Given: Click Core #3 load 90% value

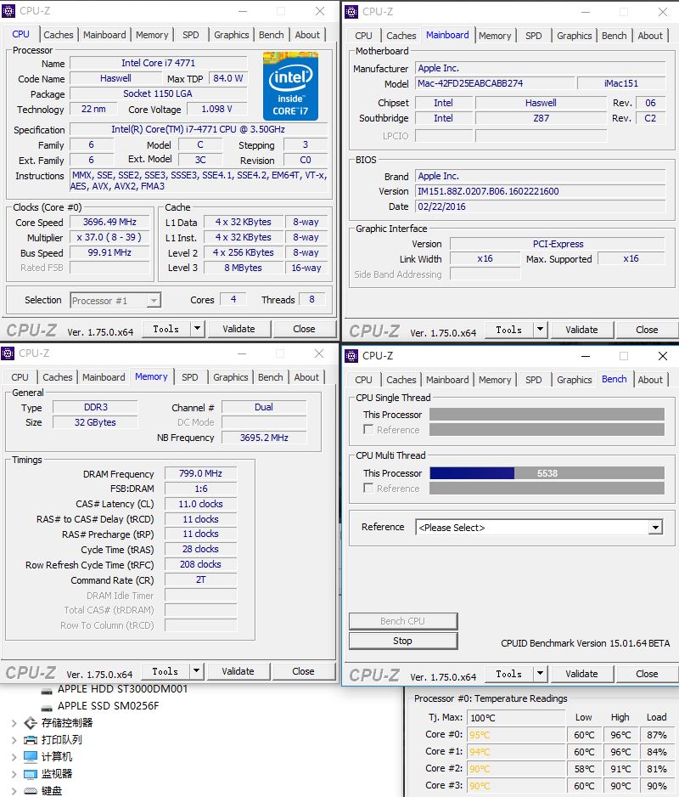Looking at the screenshot, I should (x=656, y=786).
